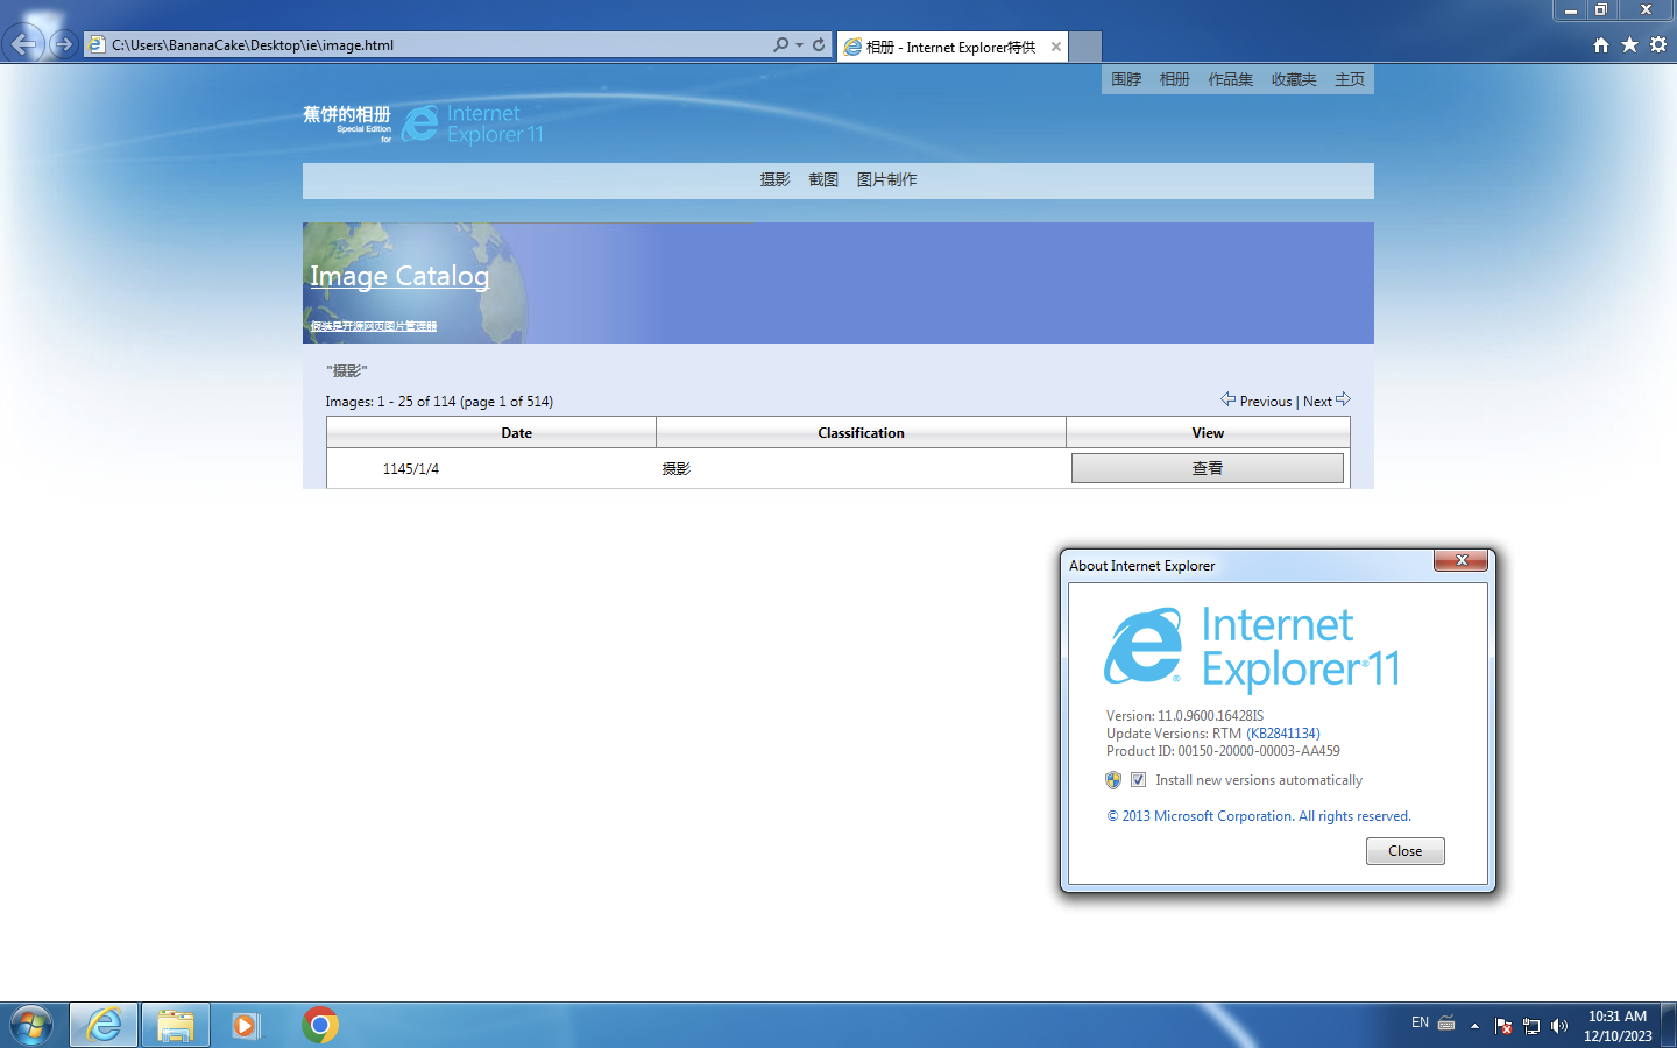Click the Version 11.0.9600.16428IS text

click(x=1184, y=716)
